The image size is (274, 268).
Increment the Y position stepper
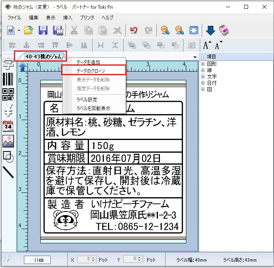pos(139,258)
